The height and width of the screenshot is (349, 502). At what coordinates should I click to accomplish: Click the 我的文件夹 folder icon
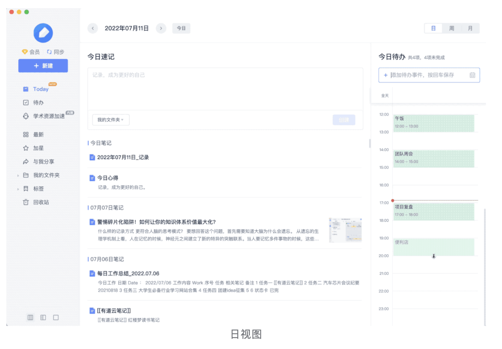26,175
